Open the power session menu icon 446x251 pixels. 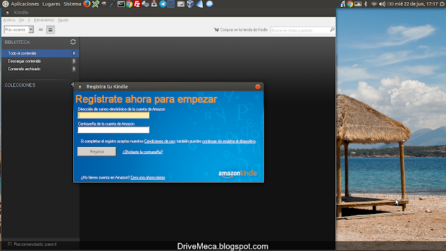click(442, 4)
